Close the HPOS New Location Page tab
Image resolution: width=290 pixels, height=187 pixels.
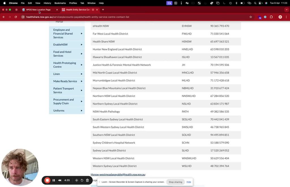(x=57, y=10)
